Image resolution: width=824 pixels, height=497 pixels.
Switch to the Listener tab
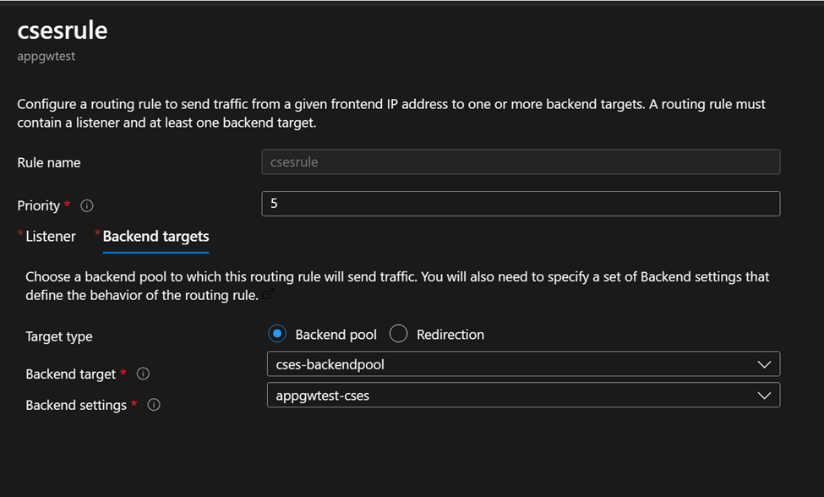pyautogui.click(x=51, y=237)
